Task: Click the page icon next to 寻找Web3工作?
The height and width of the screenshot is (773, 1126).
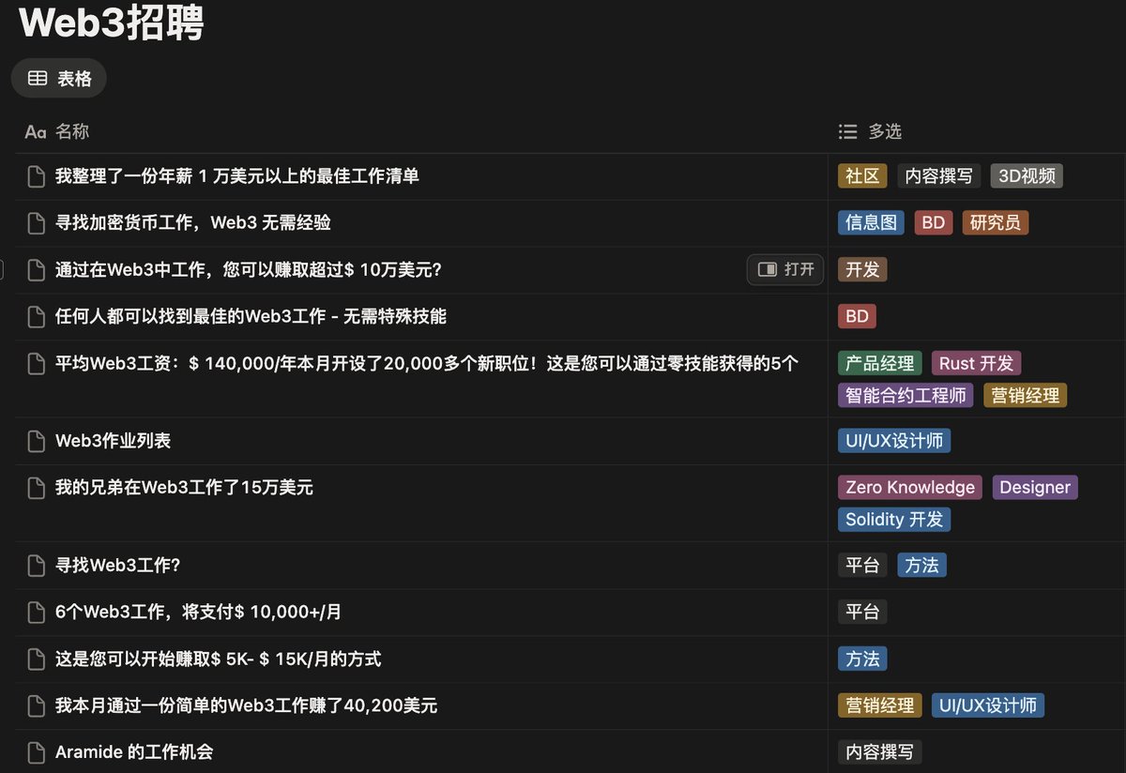Action: (x=35, y=565)
